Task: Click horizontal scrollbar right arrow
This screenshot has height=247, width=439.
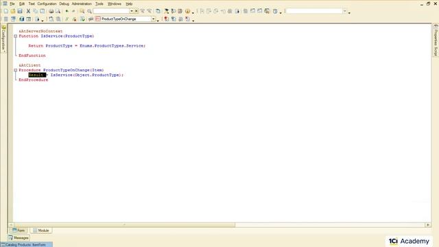Action: click(x=428, y=225)
